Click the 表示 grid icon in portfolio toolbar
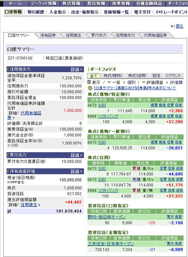The height and width of the screenshot is (257, 188). pyautogui.click(x=89, y=82)
